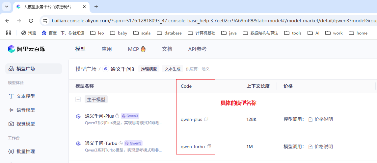Image resolution: width=377 pixels, height=163 pixels.
Task: Go back to the previous page
Action: pos(7,21)
